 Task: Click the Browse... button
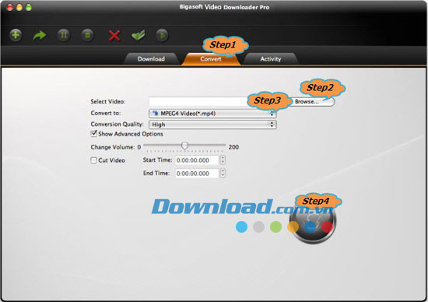tap(311, 102)
